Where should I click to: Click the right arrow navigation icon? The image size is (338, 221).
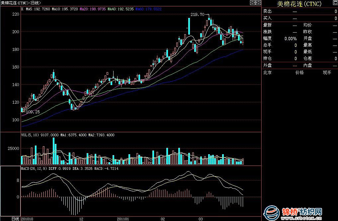tap(258, 3)
